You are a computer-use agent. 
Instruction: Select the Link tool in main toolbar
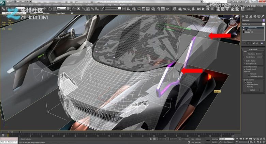pyautogui.click(x=3, y=9)
